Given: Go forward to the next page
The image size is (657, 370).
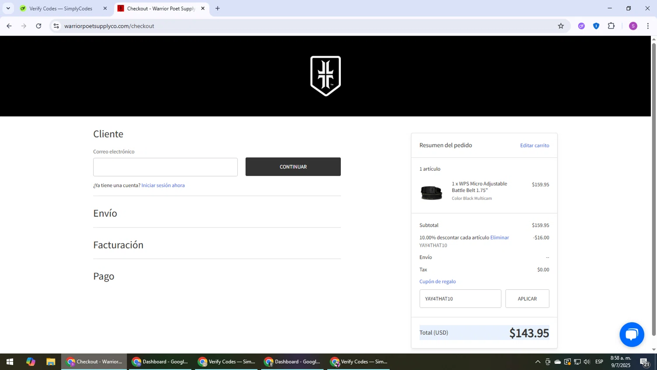Looking at the screenshot, I should point(24,26).
